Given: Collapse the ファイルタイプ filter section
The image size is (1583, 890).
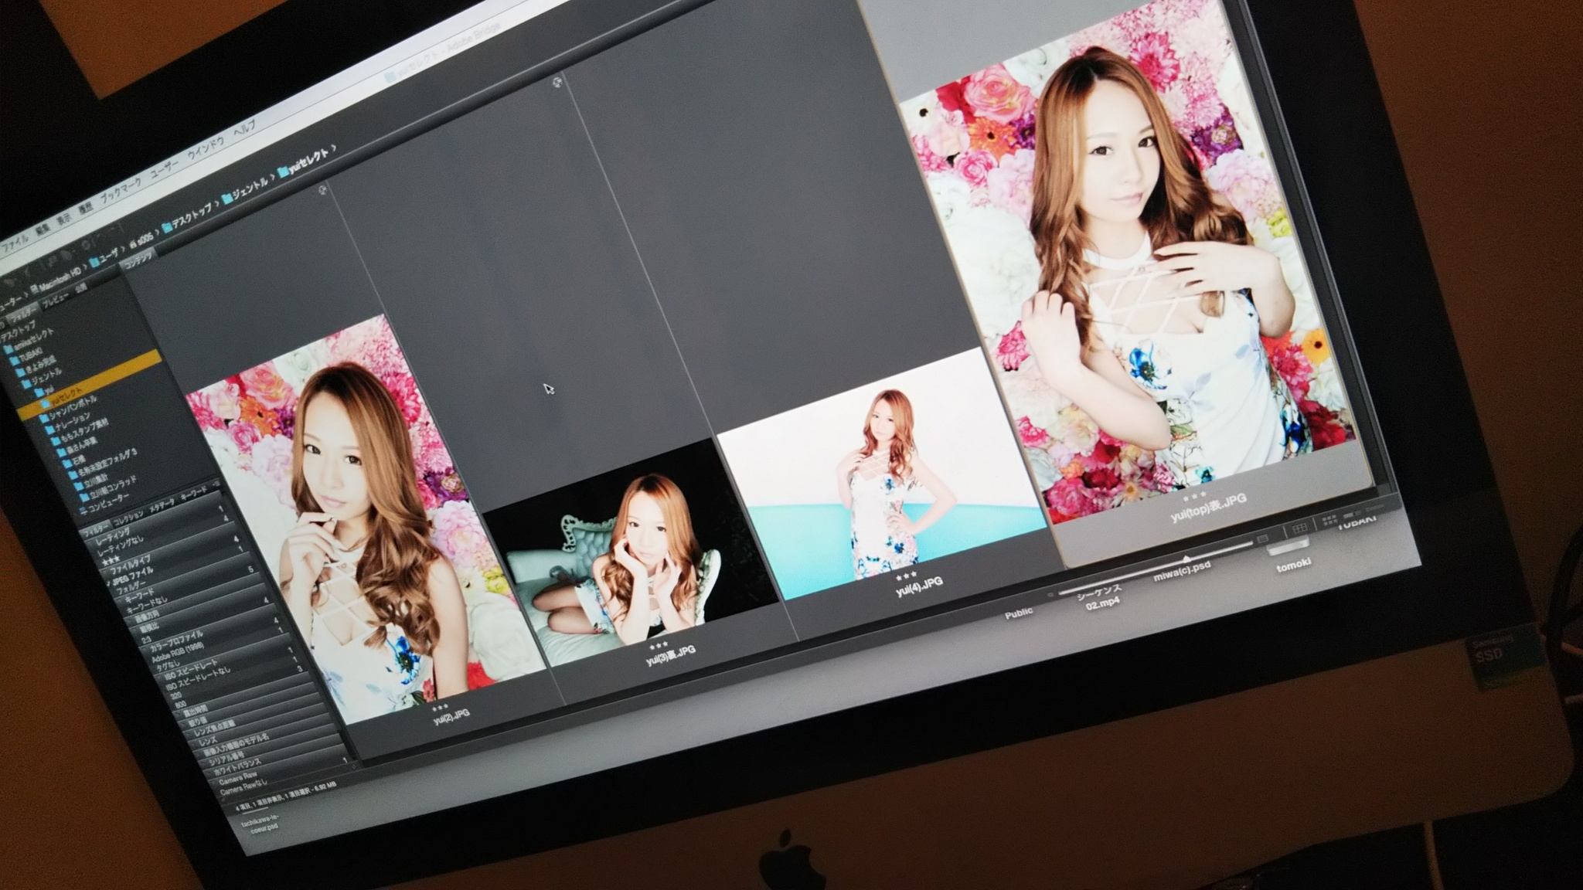Looking at the screenshot, I should pyautogui.click(x=131, y=564).
